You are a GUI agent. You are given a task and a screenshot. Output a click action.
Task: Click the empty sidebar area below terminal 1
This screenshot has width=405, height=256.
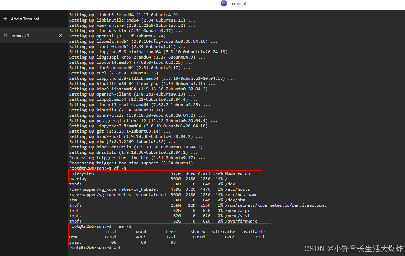(34, 141)
